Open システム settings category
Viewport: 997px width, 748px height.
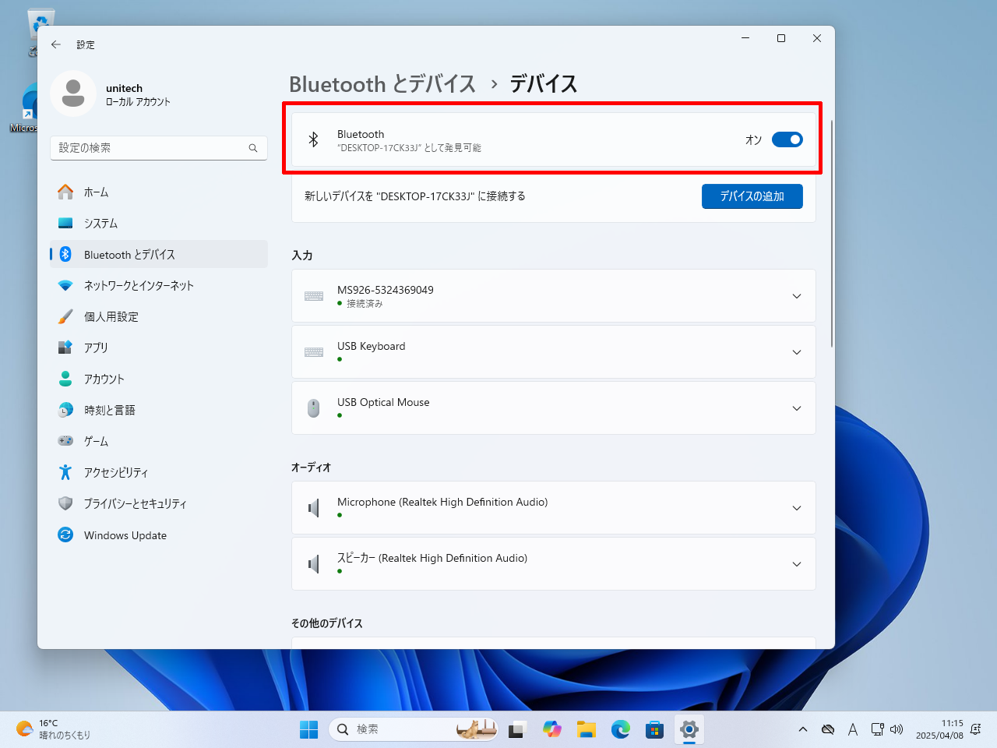coord(159,223)
